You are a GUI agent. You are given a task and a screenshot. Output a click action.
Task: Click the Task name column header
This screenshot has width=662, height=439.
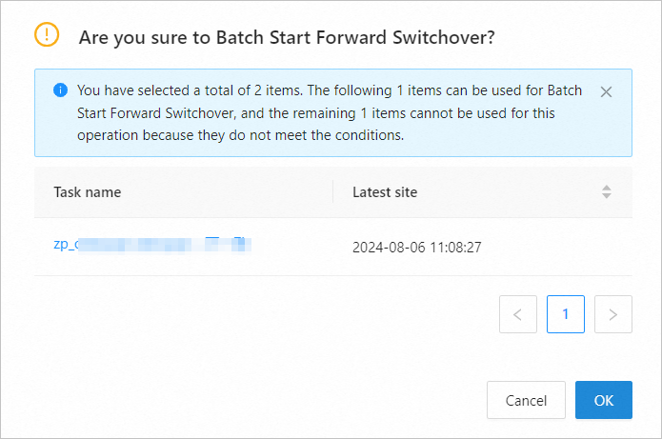point(88,192)
